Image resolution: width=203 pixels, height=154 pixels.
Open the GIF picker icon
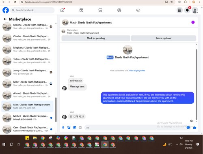click(80, 128)
